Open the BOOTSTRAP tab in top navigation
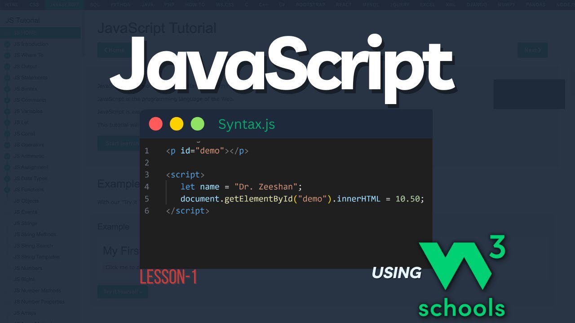 [311, 4]
